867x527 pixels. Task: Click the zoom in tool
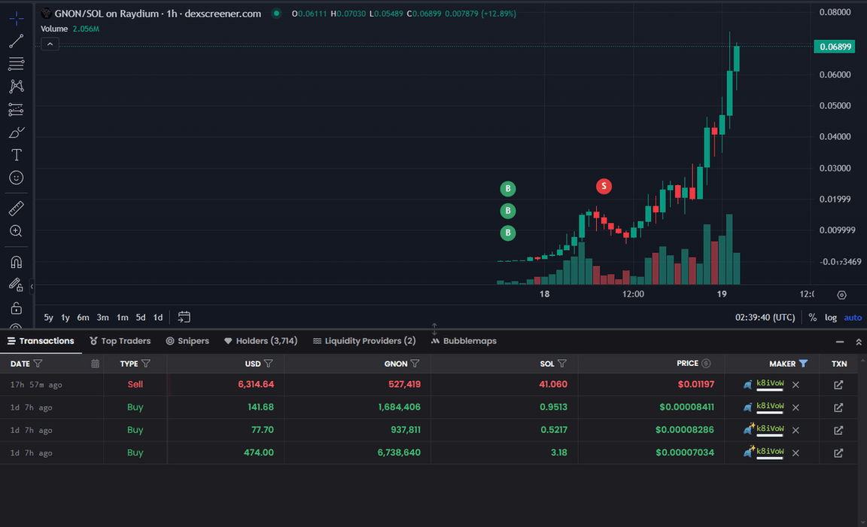point(16,231)
